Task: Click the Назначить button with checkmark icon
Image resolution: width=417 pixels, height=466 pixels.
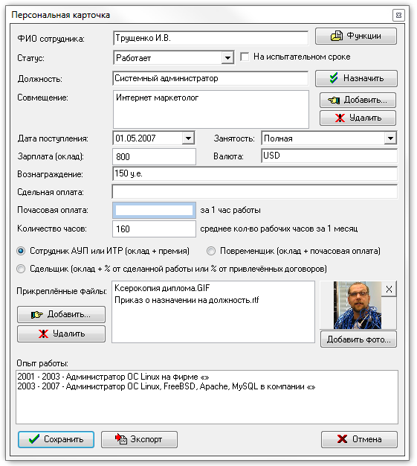Action: pyautogui.click(x=356, y=78)
